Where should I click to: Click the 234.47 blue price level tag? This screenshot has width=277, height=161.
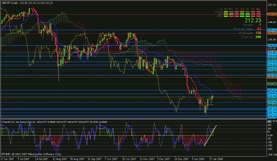(272, 45)
